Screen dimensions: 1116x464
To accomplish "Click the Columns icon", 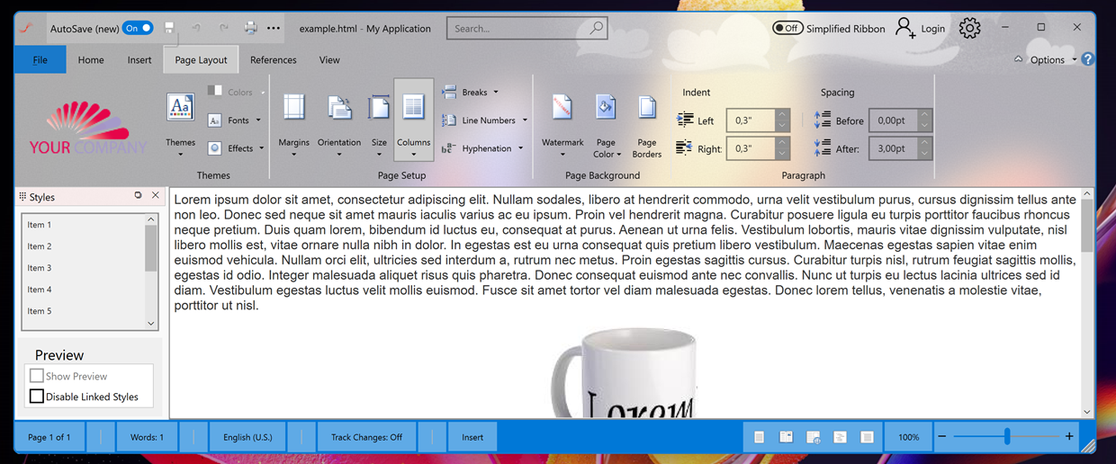I will [413, 108].
